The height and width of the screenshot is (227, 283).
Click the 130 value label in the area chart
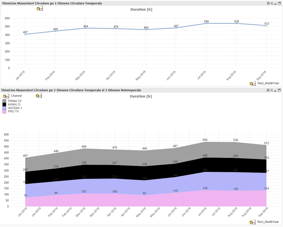tap(236, 189)
